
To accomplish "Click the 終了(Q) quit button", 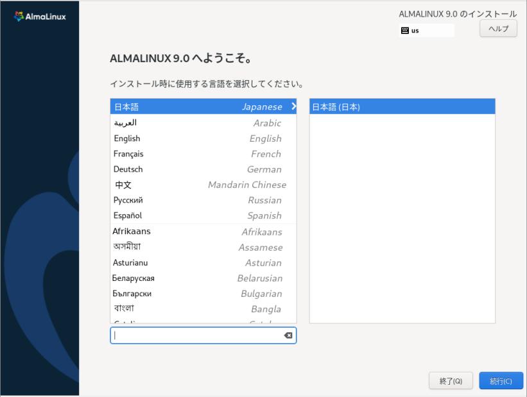I will pyautogui.click(x=451, y=381).
